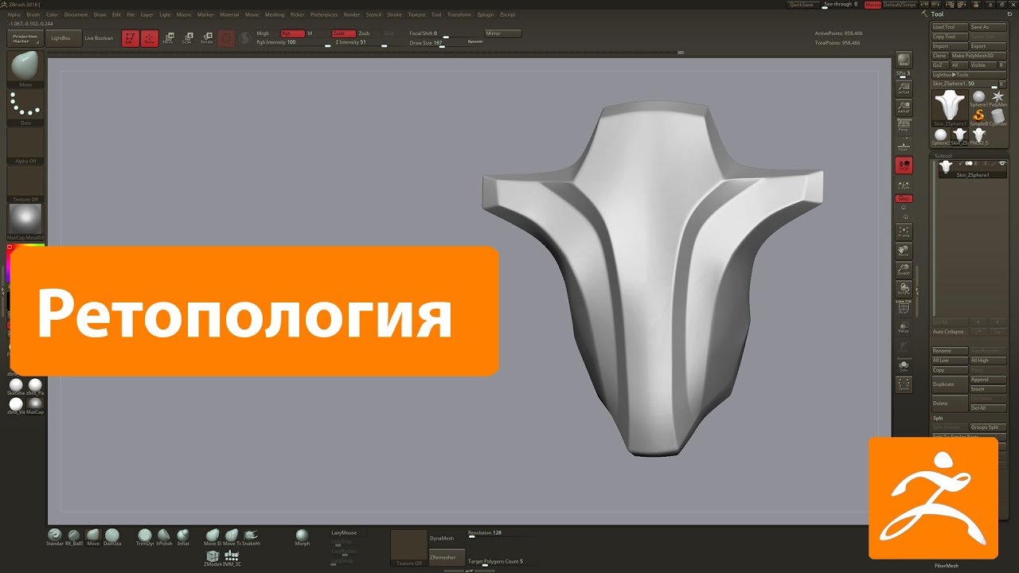
Task: Select the ZModeler brush
Action: [213, 557]
